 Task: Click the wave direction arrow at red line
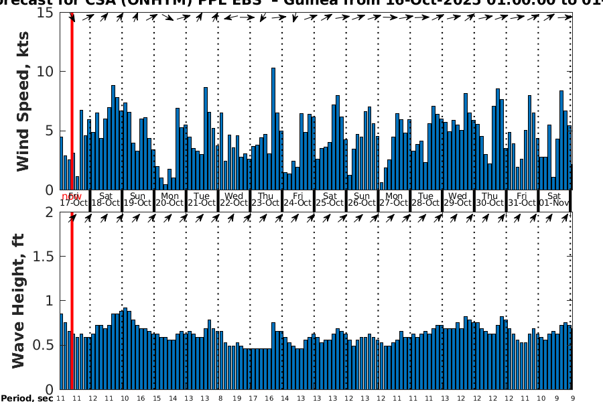click(x=72, y=218)
